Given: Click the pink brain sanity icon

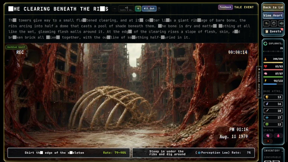Looking at the screenshot, I should tap(265, 73).
